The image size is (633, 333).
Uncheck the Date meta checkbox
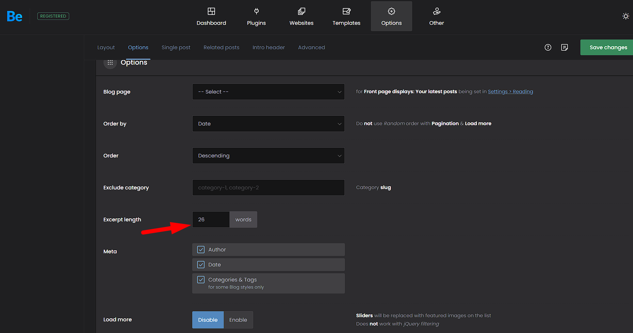tap(201, 265)
